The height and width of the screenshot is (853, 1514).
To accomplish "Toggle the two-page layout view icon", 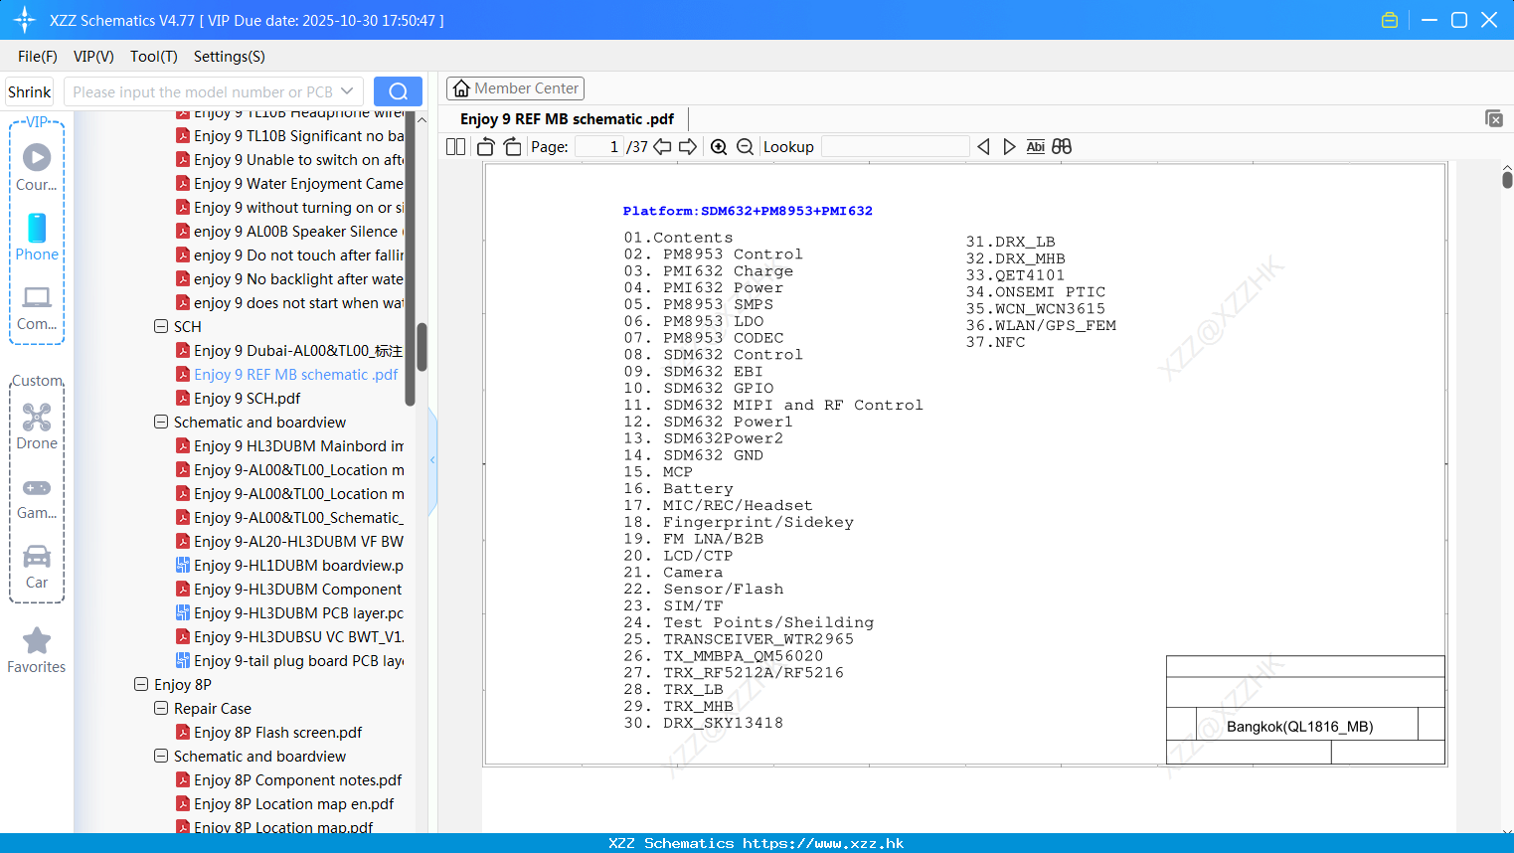I will click(456, 147).
